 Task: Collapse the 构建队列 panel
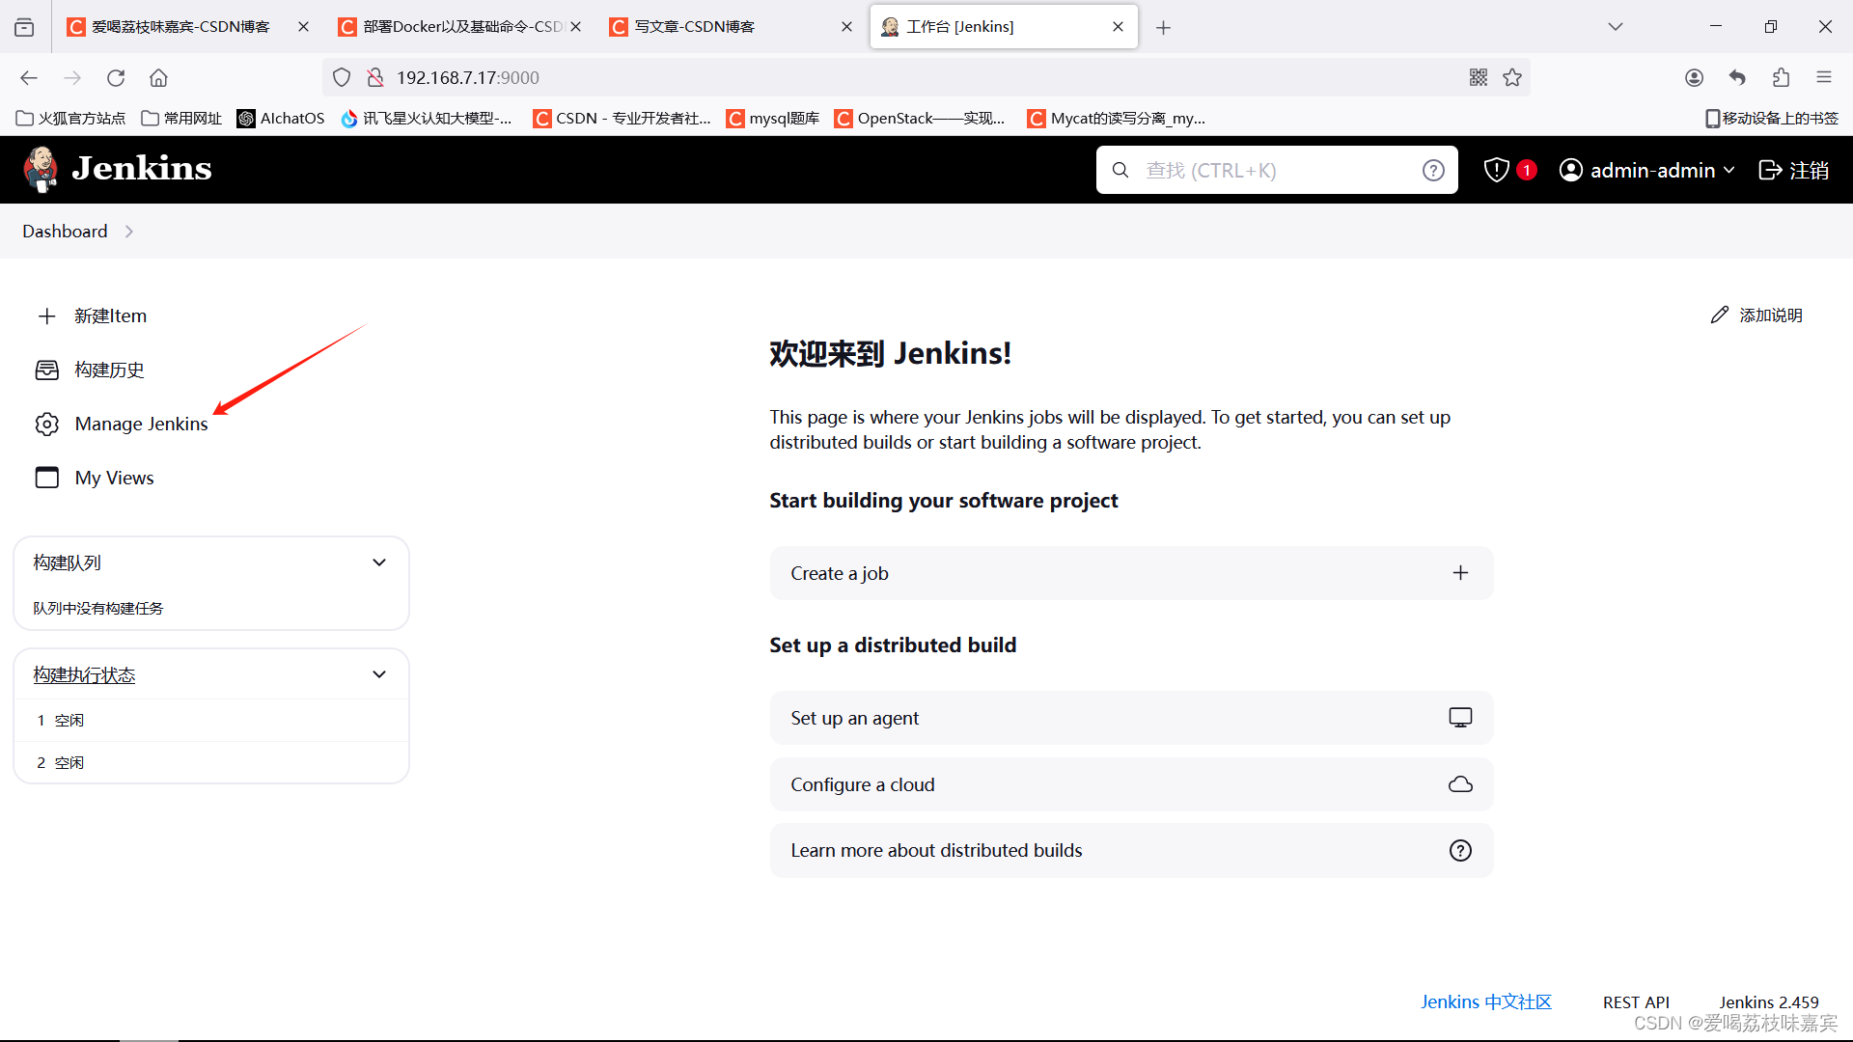click(379, 562)
